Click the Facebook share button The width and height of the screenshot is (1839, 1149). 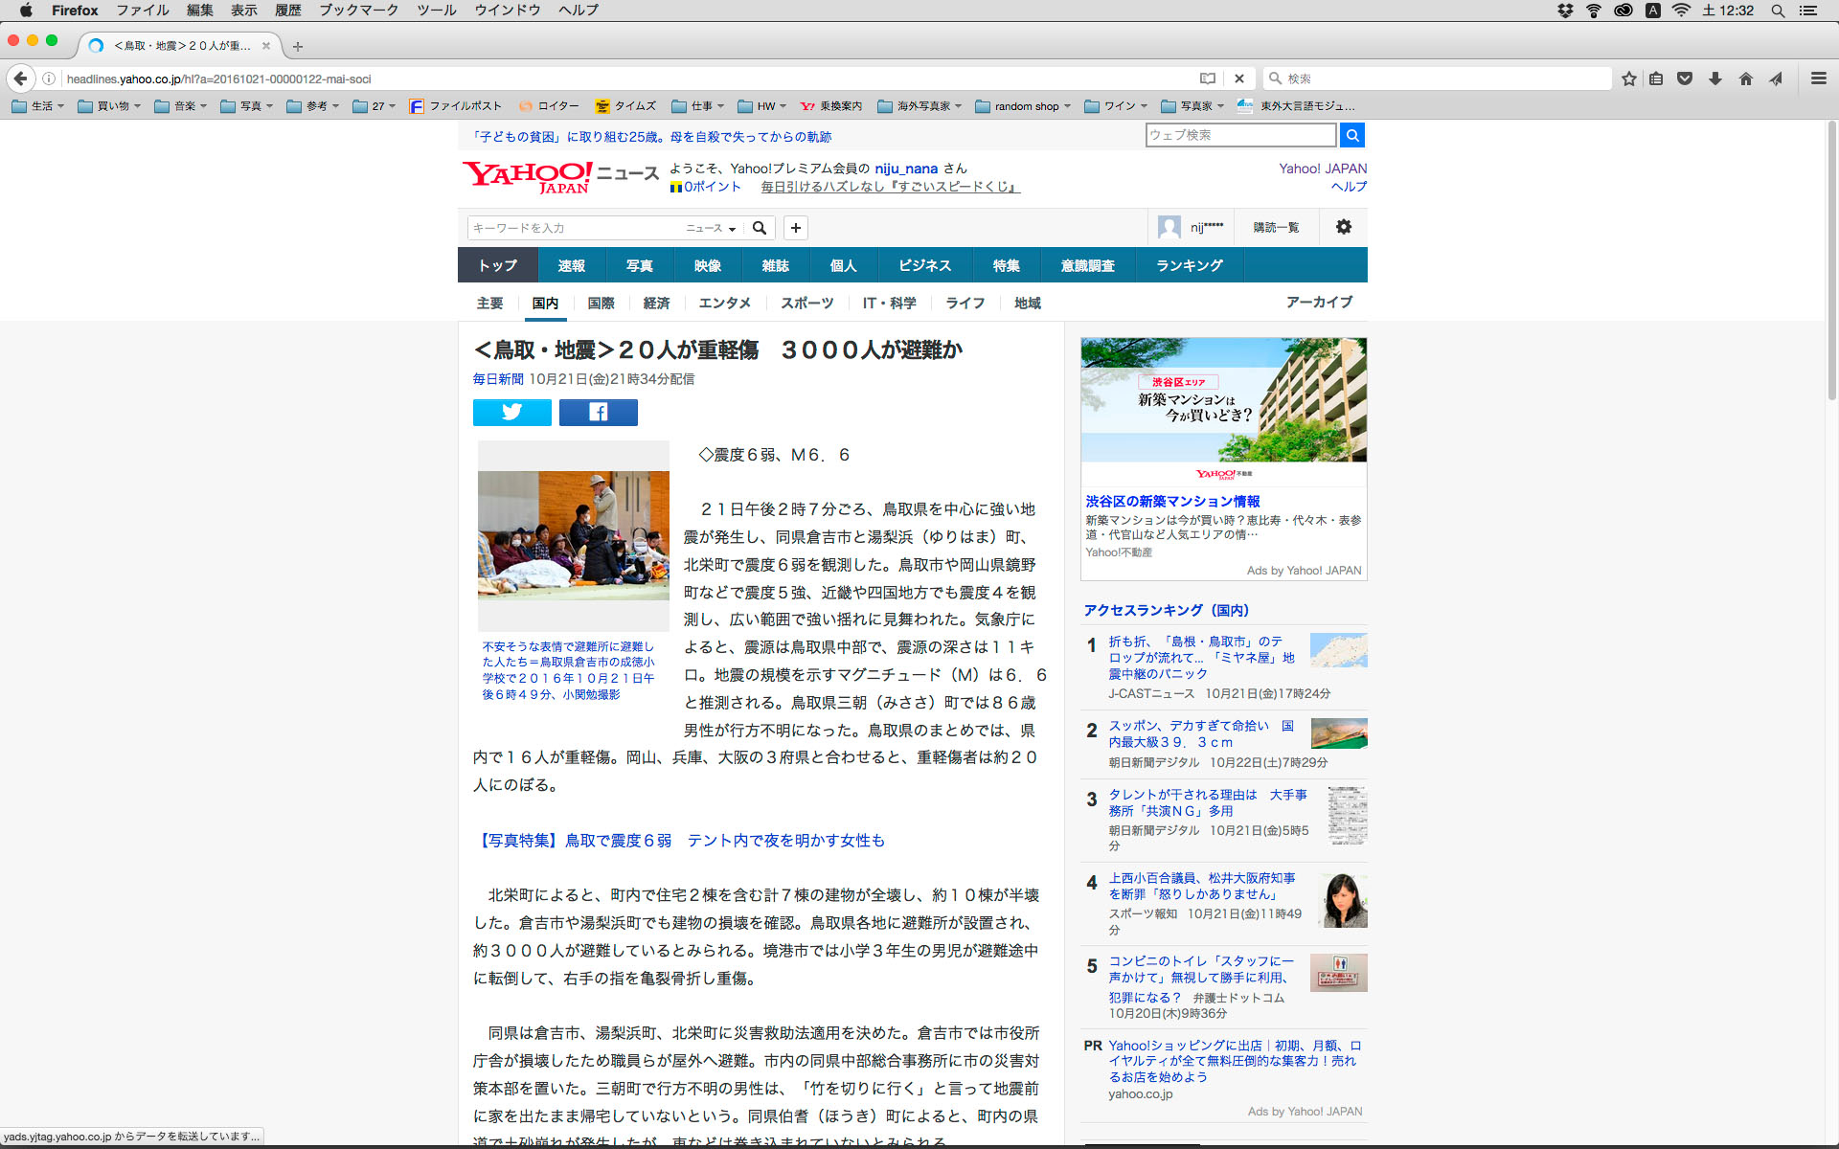click(x=598, y=413)
